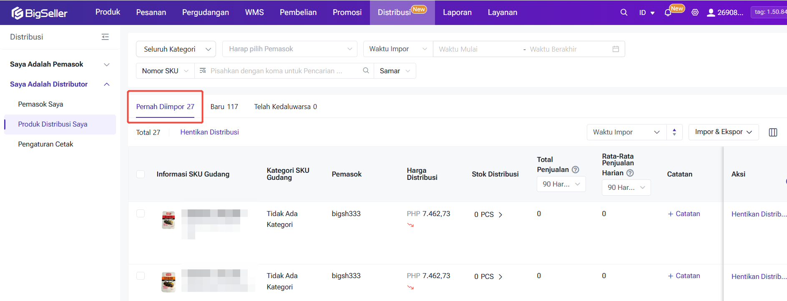Add Catatan for the first product row

[684, 214]
